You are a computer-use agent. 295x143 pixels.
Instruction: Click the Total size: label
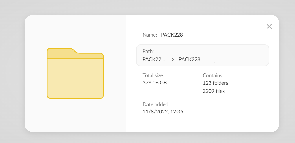click(x=153, y=75)
